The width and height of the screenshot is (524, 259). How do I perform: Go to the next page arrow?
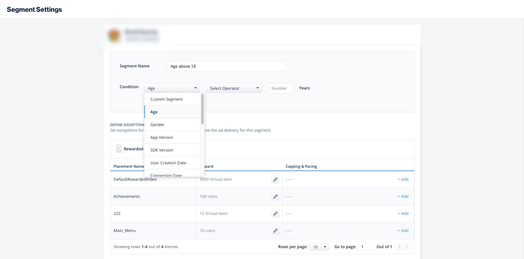pyautogui.click(x=407, y=247)
